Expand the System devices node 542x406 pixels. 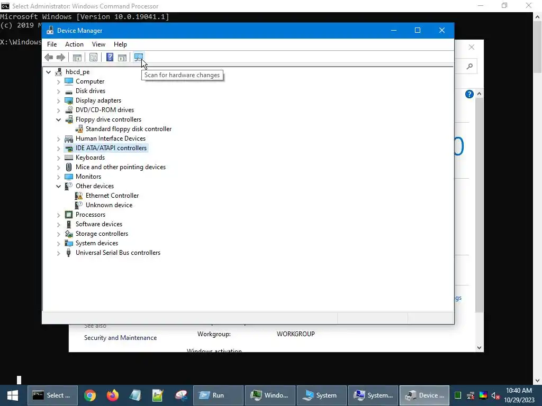[58, 244]
